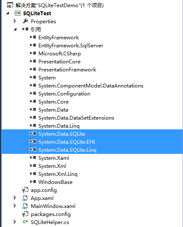Select the EntityFramework reference
183x227 pixels.
click(x=59, y=38)
